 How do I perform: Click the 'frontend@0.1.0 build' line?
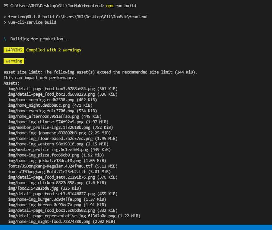(76, 17)
